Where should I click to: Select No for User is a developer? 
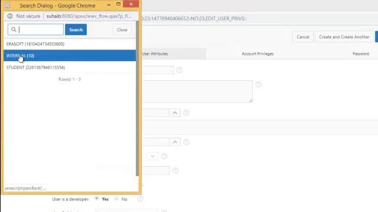[x=116, y=199]
